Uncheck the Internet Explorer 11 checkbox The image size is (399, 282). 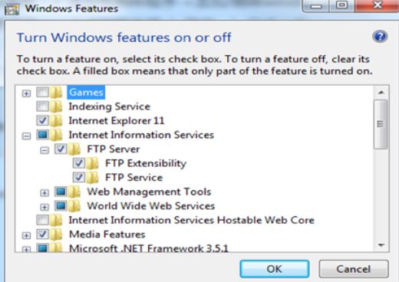pyautogui.click(x=42, y=120)
